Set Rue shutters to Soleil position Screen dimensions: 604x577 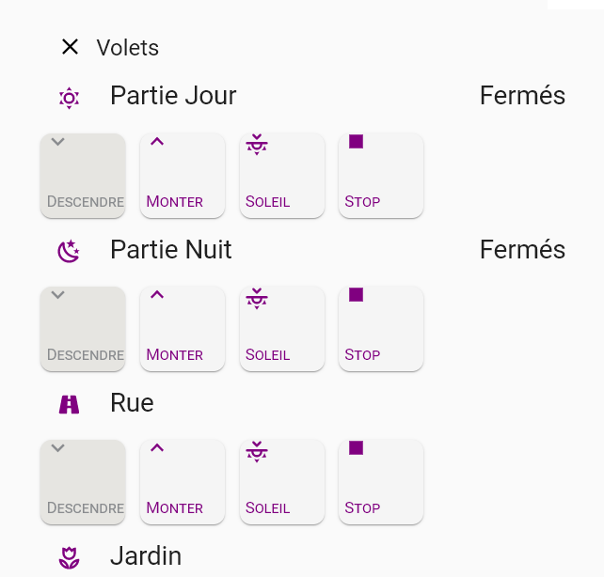(x=282, y=482)
